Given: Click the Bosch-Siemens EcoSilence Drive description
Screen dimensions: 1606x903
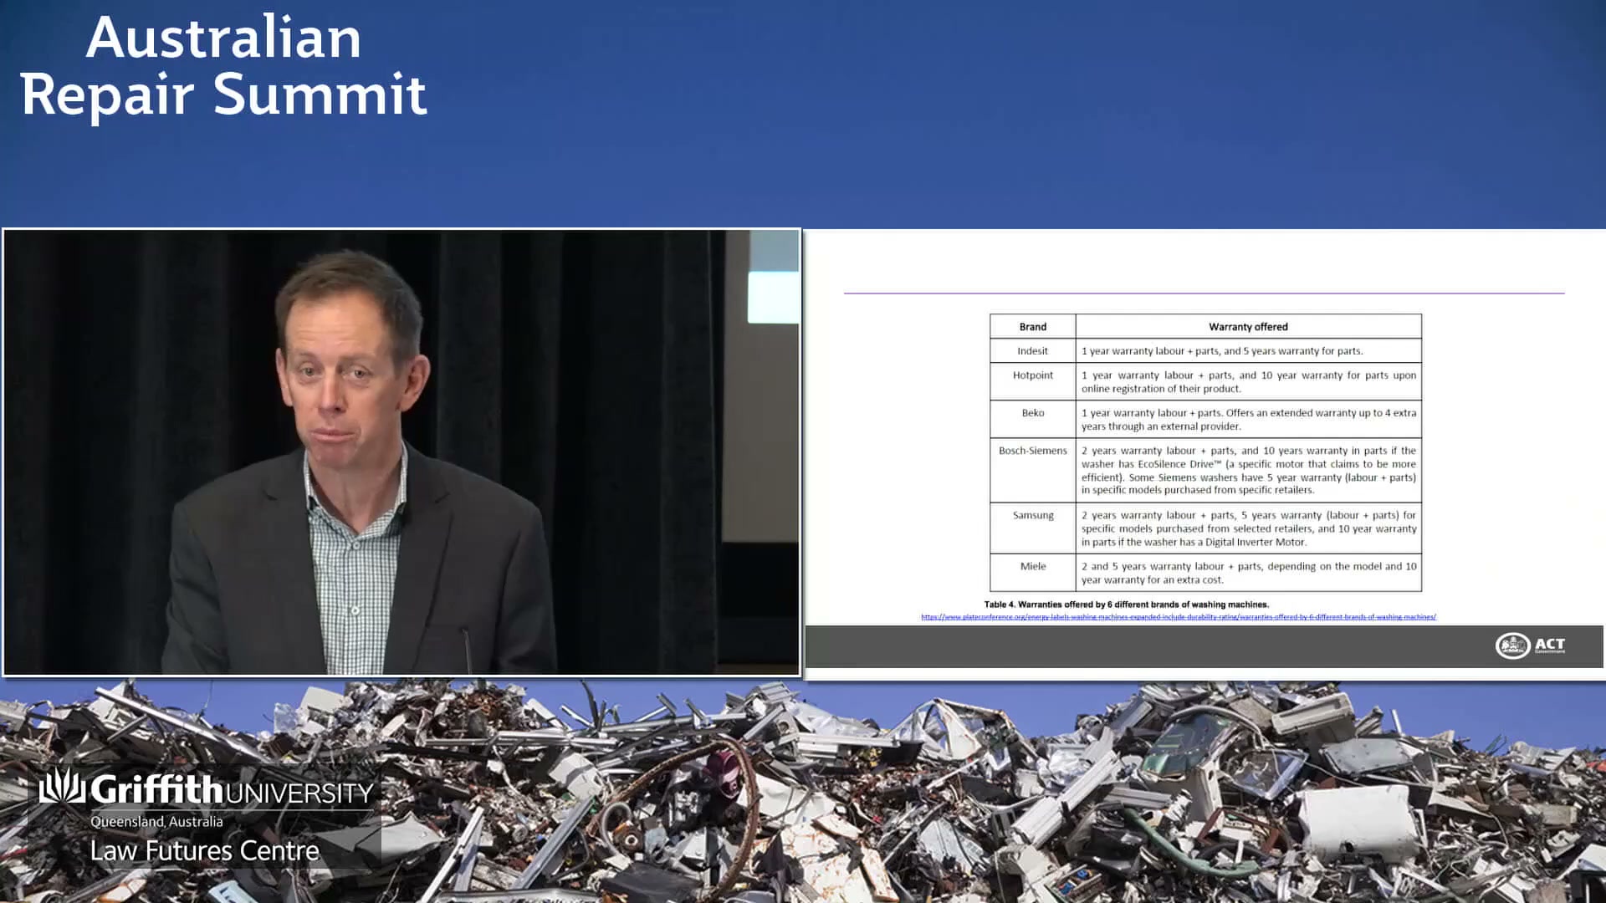Looking at the screenshot, I should tap(1248, 470).
